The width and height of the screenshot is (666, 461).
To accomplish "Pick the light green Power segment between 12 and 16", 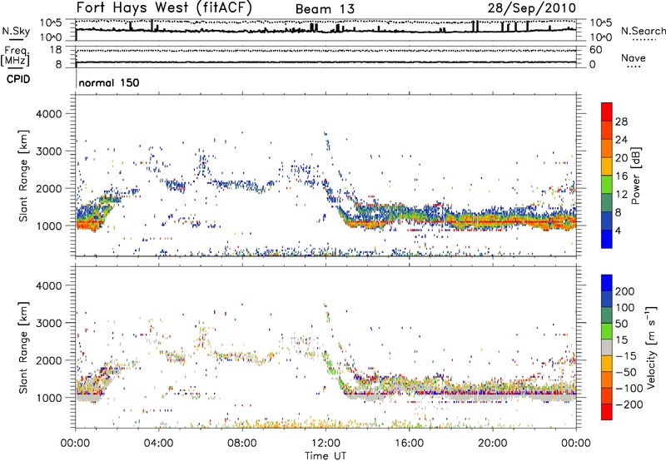I will [607, 184].
